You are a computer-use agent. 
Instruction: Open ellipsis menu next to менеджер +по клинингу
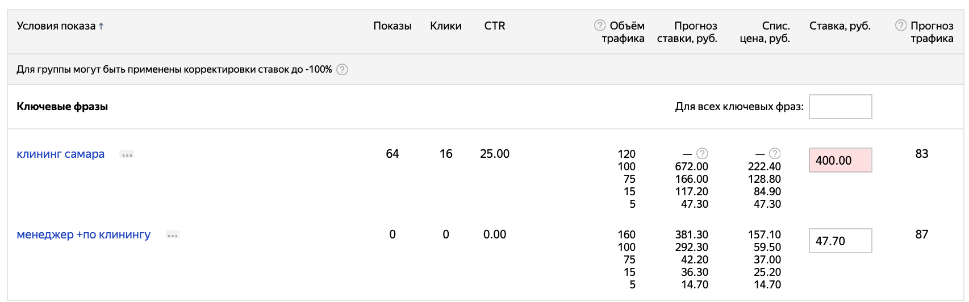tap(173, 235)
